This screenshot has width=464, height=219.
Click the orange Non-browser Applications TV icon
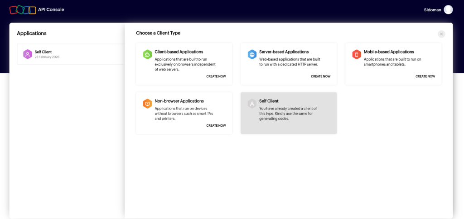click(x=147, y=104)
